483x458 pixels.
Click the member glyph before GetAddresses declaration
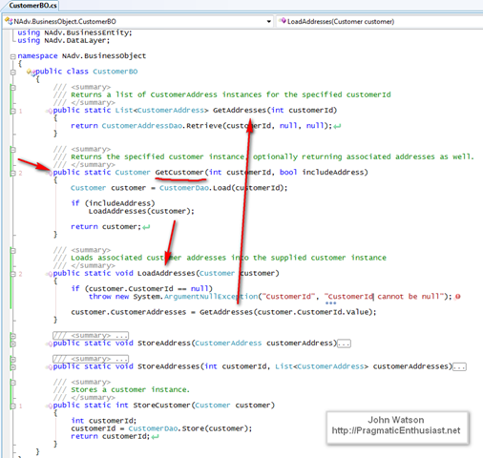coord(50,111)
